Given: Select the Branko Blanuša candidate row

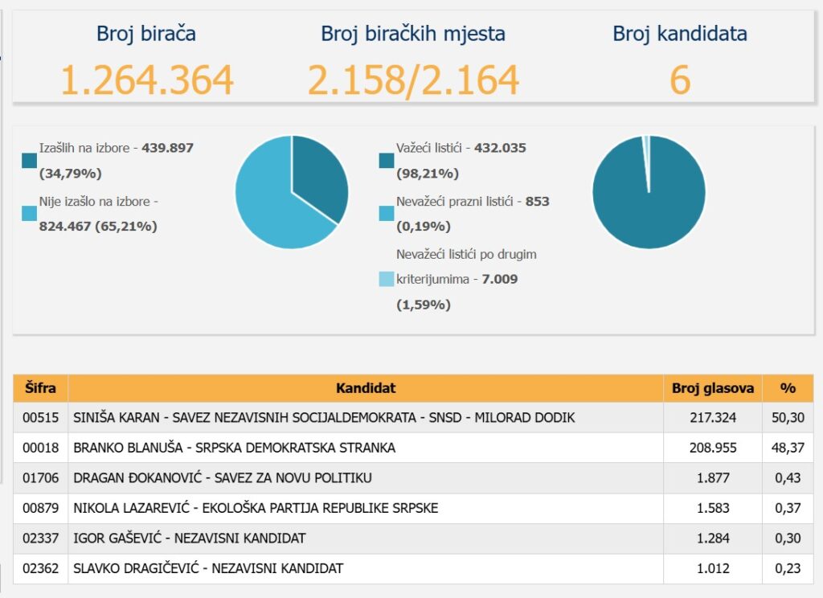Looking at the screenshot, I should 234,448.
